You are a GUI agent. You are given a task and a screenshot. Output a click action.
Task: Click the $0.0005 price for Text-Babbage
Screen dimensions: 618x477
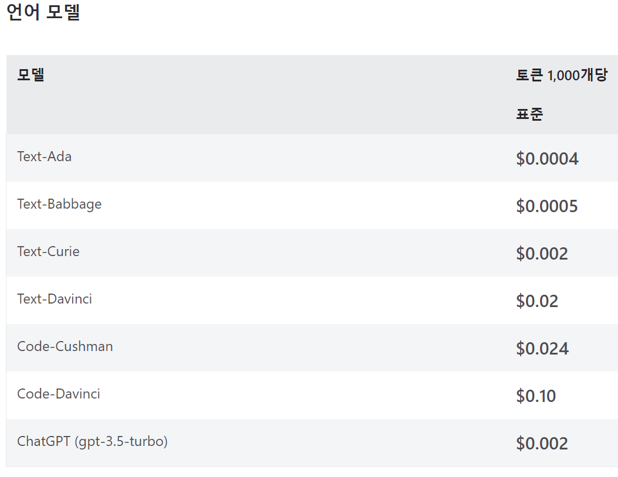click(x=547, y=206)
